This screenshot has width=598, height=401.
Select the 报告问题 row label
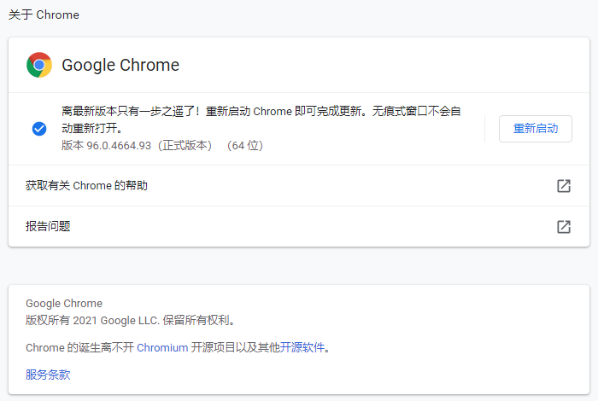point(48,226)
